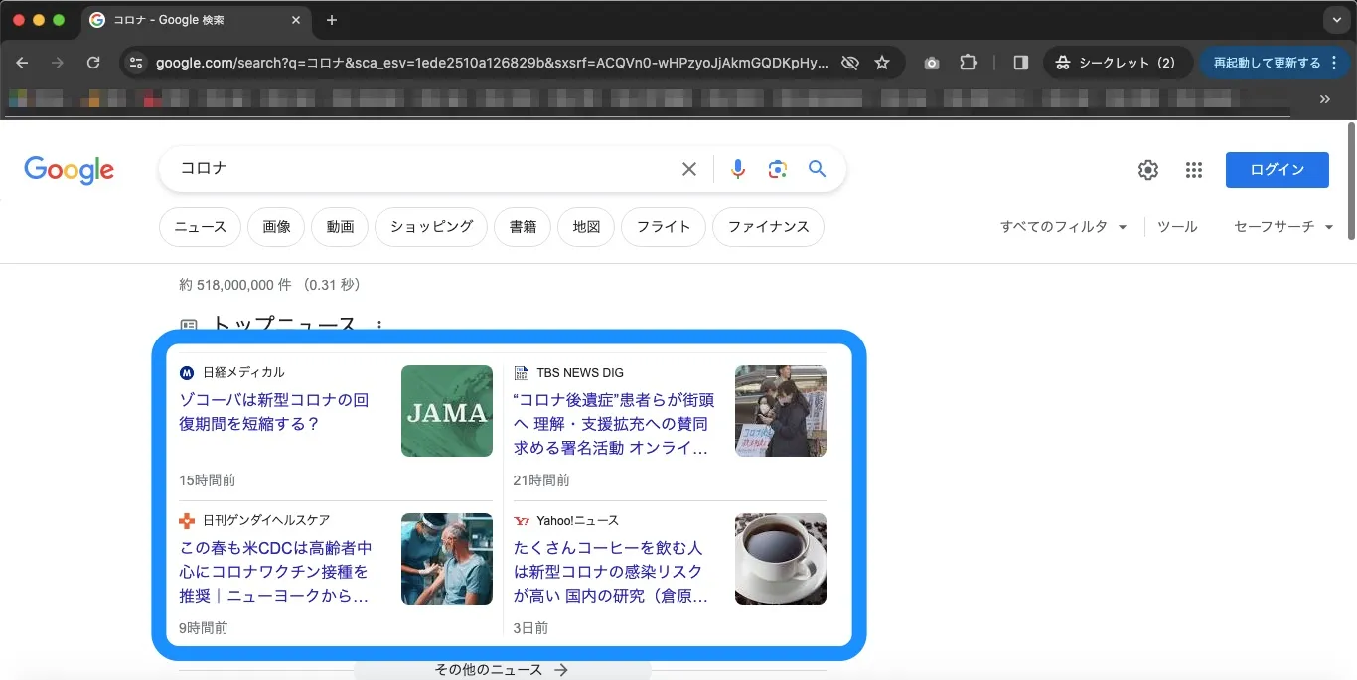Image resolution: width=1357 pixels, height=680 pixels.
Task: Open site information icon in address bar
Action: tap(137, 63)
